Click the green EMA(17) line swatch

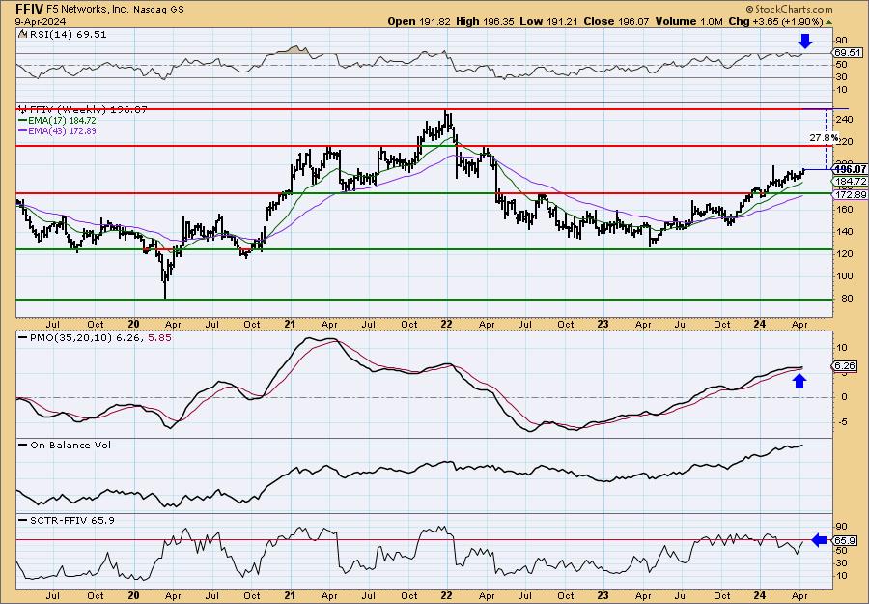24,121
